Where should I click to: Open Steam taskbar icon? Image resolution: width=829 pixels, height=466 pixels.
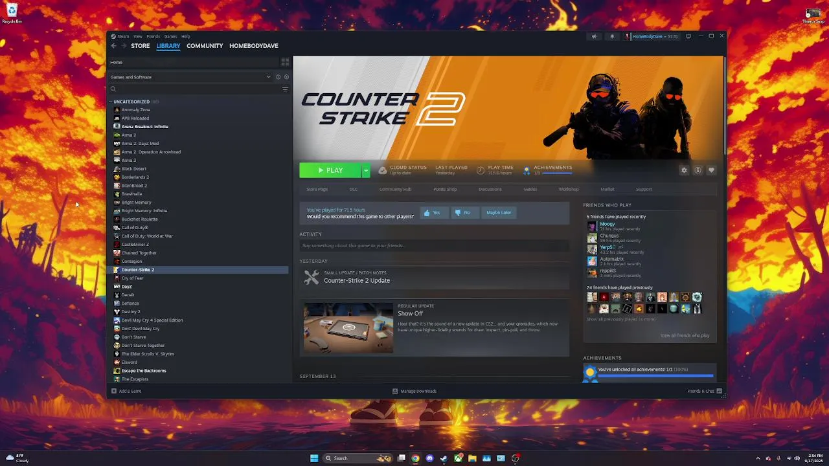click(444, 458)
